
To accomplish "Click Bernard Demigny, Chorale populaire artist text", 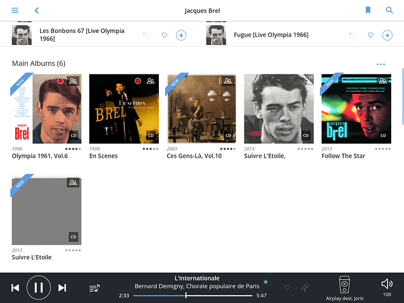I will tap(197, 286).
